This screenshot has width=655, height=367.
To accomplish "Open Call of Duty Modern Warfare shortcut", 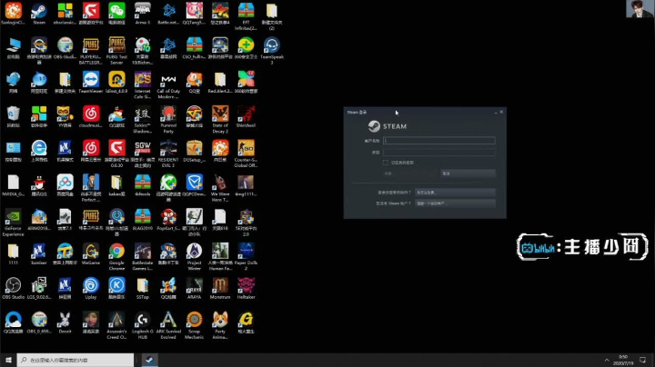I will [168, 85].
